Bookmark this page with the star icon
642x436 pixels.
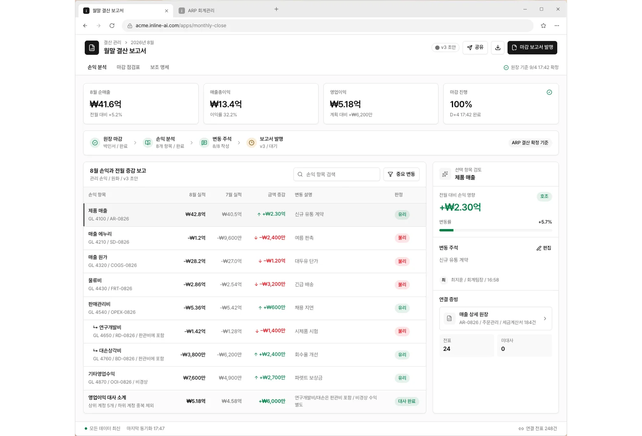point(543,26)
